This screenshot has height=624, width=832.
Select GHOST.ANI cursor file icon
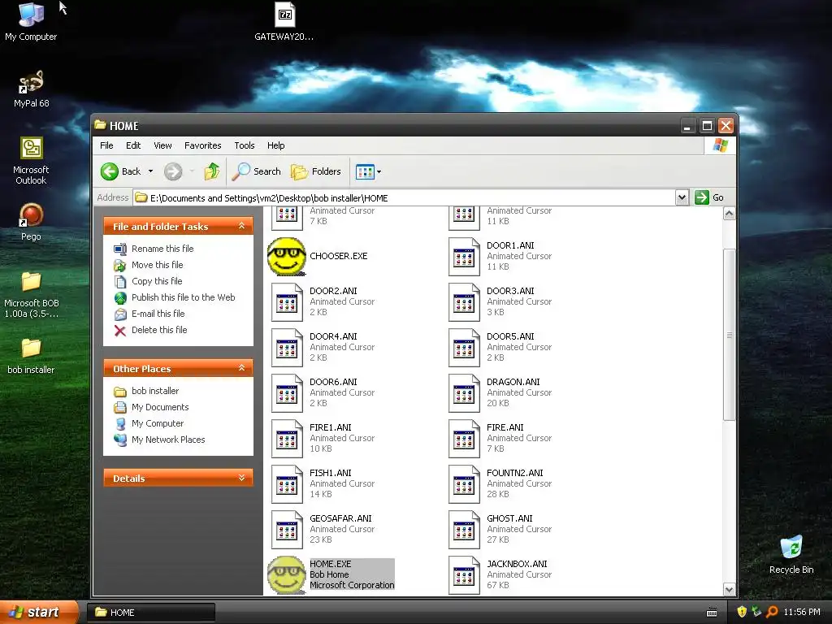[464, 530]
